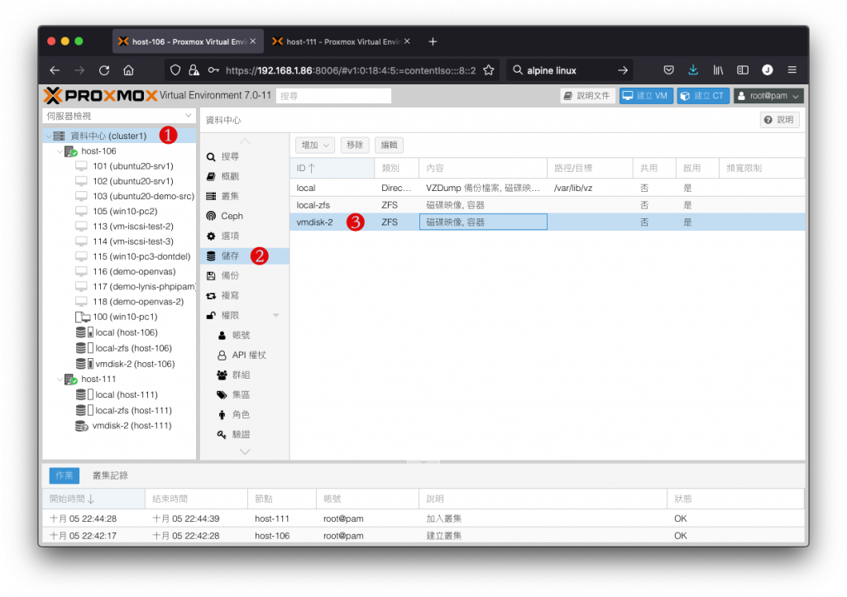Reload the page with the refresh icon
The width and height of the screenshot is (847, 597).
pos(104,70)
